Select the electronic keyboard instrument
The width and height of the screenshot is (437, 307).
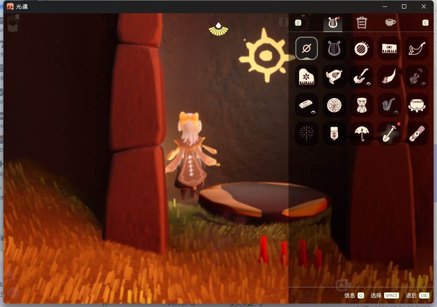[x=389, y=49]
